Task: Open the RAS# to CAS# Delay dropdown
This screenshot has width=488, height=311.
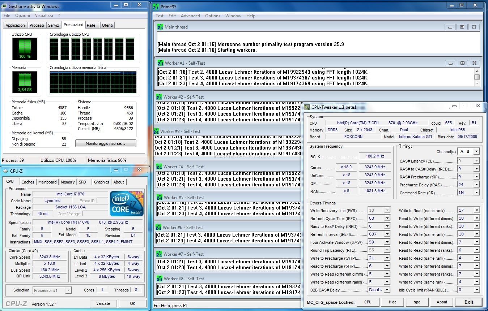Action: (x=476, y=169)
